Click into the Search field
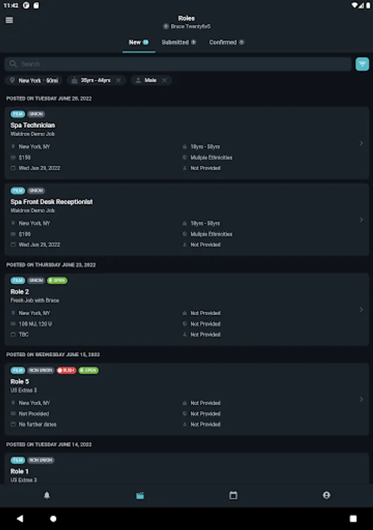Image resolution: width=373 pixels, height=530 pixels. click(177, 64)
